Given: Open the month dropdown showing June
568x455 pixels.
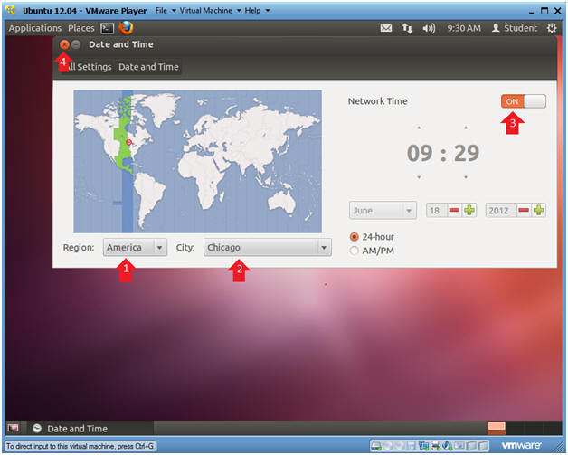Looking at the screenshot, I should [383, 211].
